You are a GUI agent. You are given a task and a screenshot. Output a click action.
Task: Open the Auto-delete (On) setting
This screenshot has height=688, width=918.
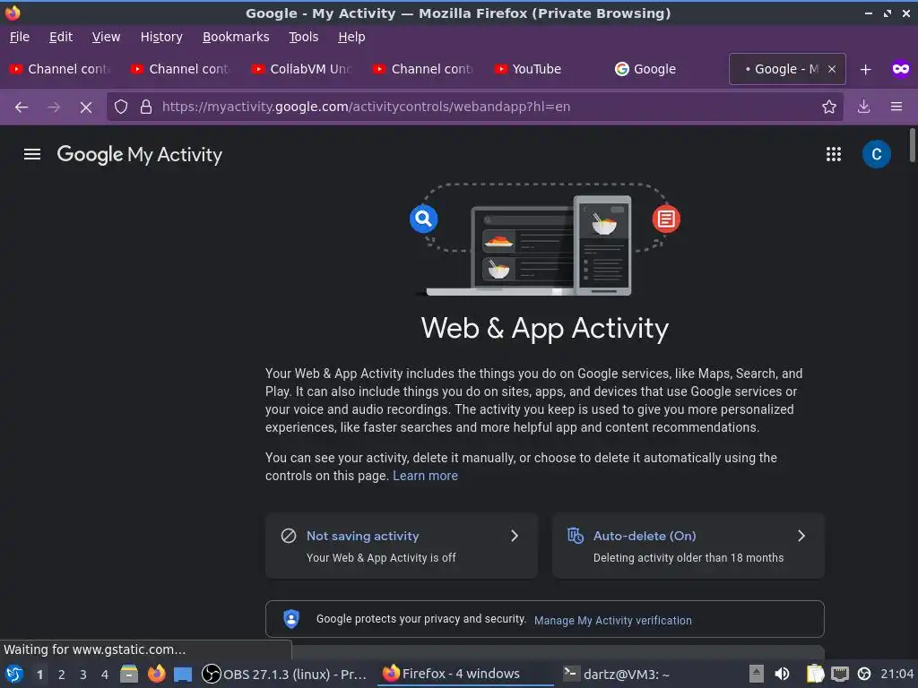[x=688, y=546]
